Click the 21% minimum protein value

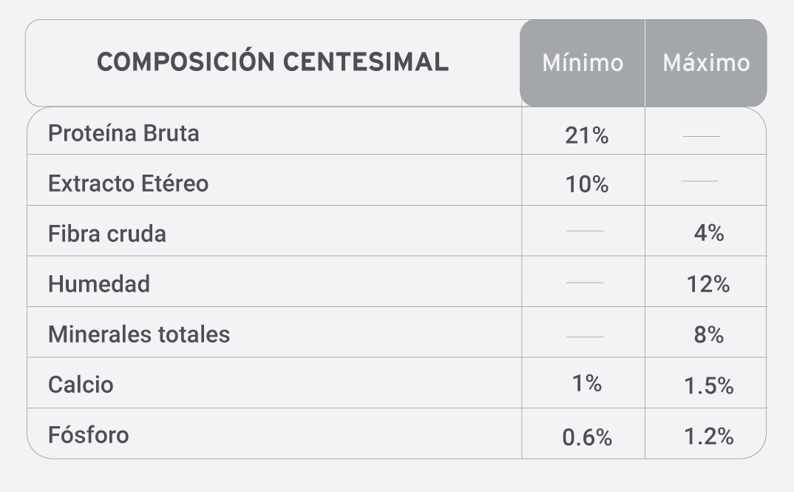[586, 135]
